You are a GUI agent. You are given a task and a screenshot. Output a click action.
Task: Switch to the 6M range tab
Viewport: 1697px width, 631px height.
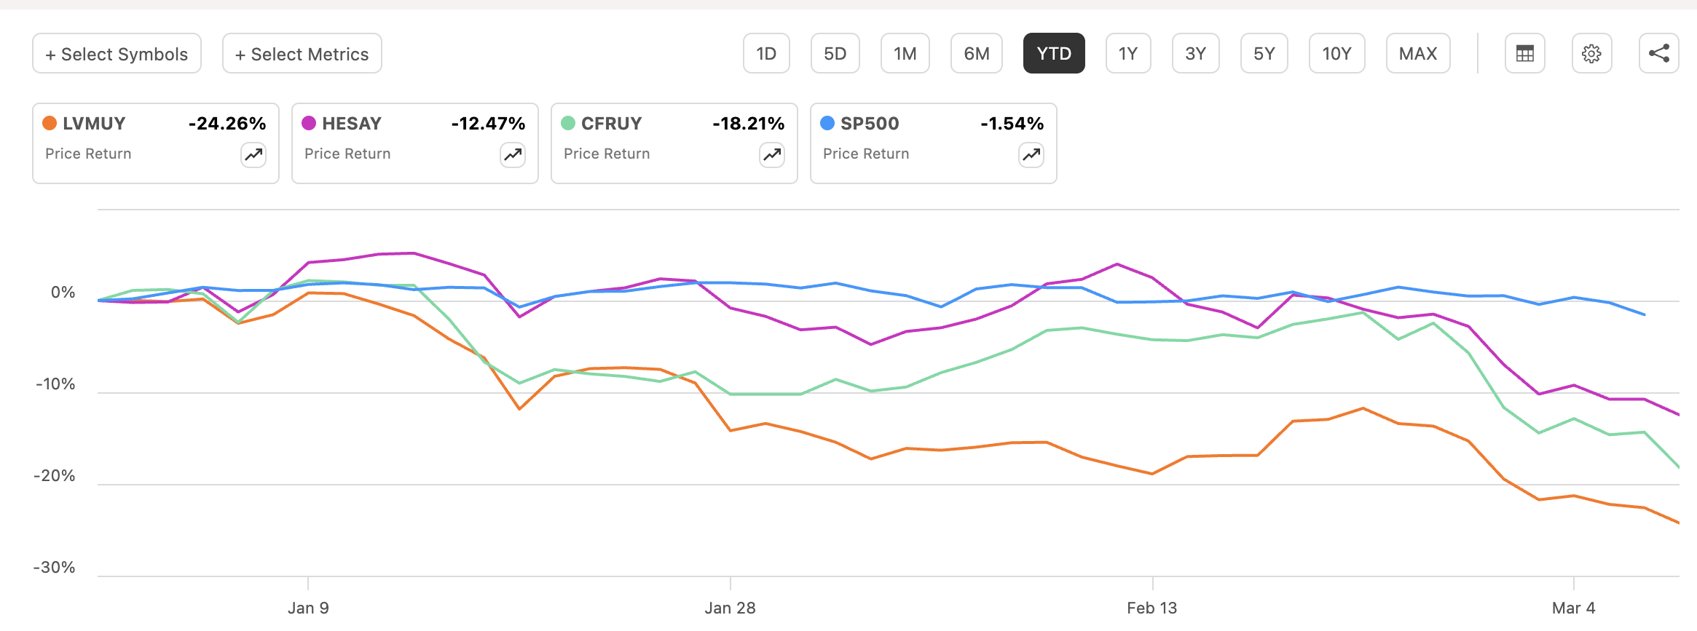coord(976,53)
